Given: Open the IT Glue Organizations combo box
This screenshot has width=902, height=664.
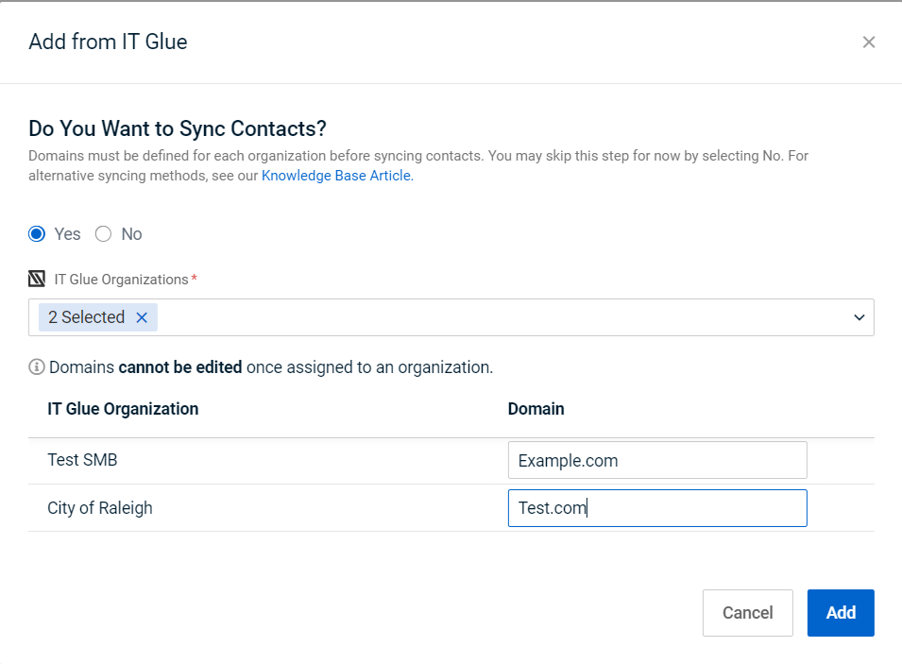Looking at the screenshot, I should point(451,317).
